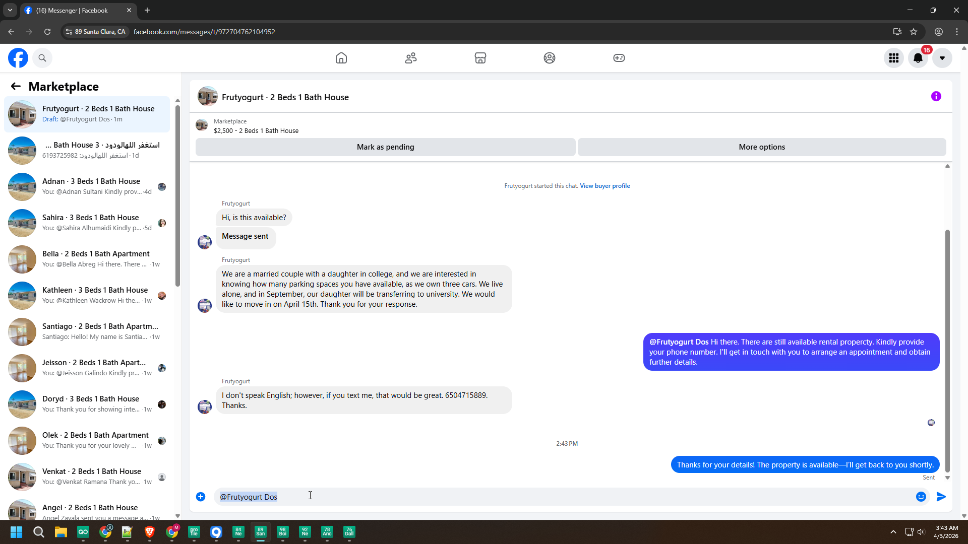Open the Doryd 3 Beds 1 Bath House chat
Viewport: 968px width, 544px height.
click(87, 404)
